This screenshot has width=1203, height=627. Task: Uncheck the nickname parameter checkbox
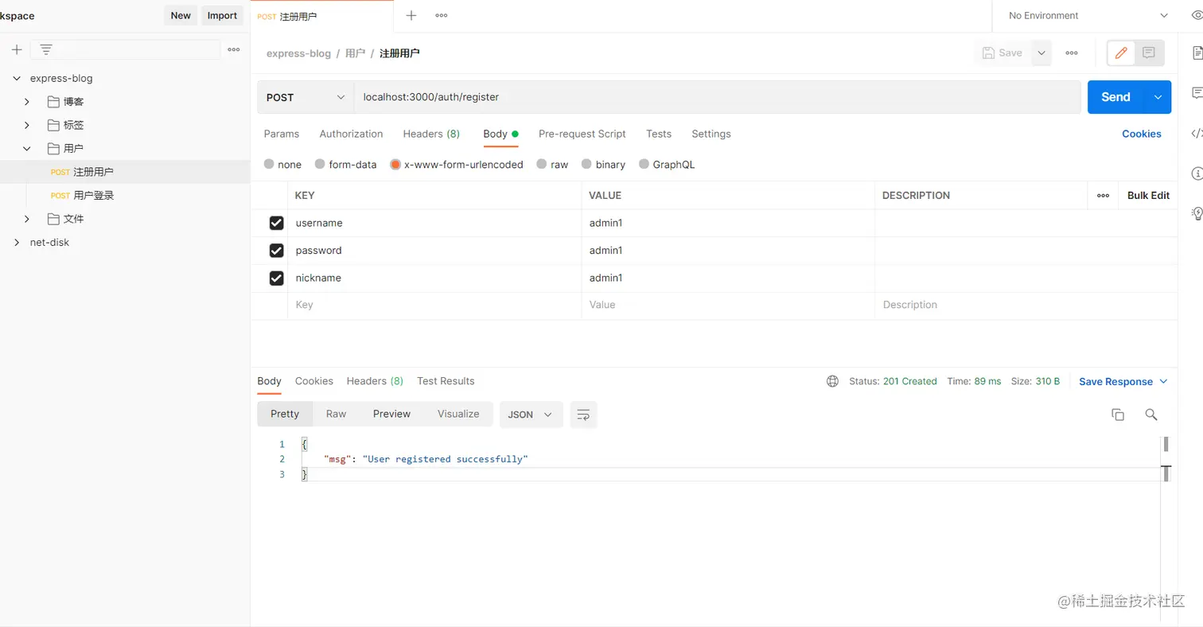tap(276, 278)
